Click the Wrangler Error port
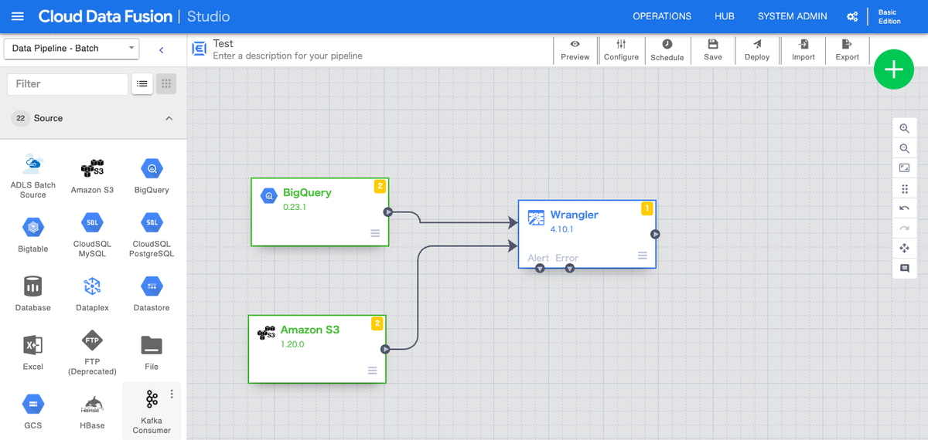 569,268
